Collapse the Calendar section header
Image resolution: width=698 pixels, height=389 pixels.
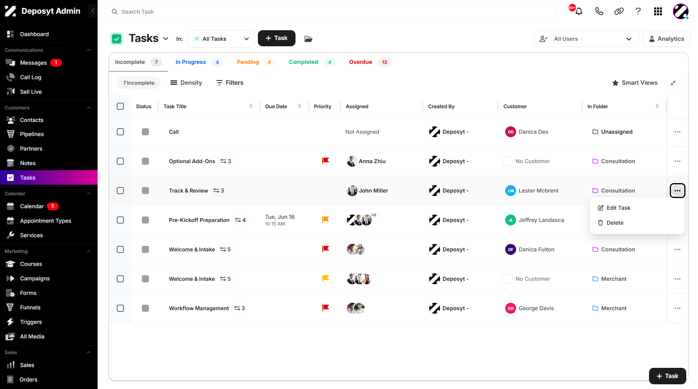(x=89, y=194)
